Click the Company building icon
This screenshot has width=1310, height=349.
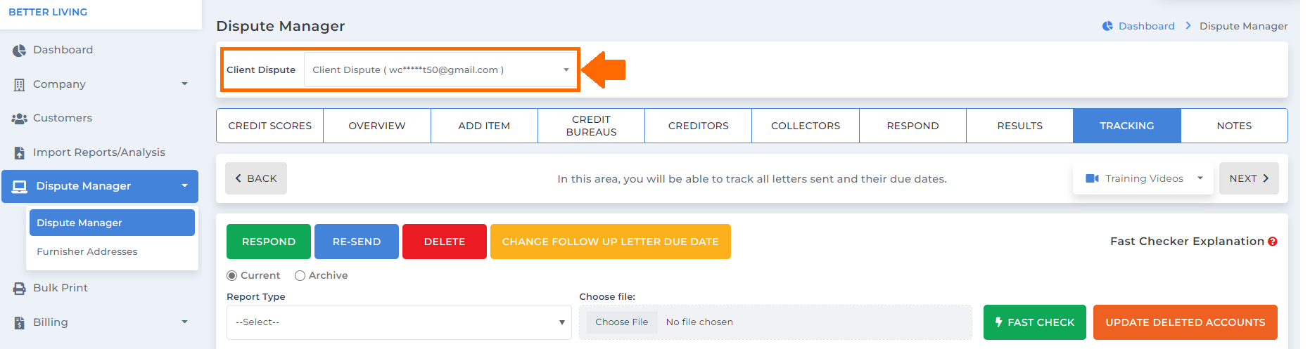(19, 84)
